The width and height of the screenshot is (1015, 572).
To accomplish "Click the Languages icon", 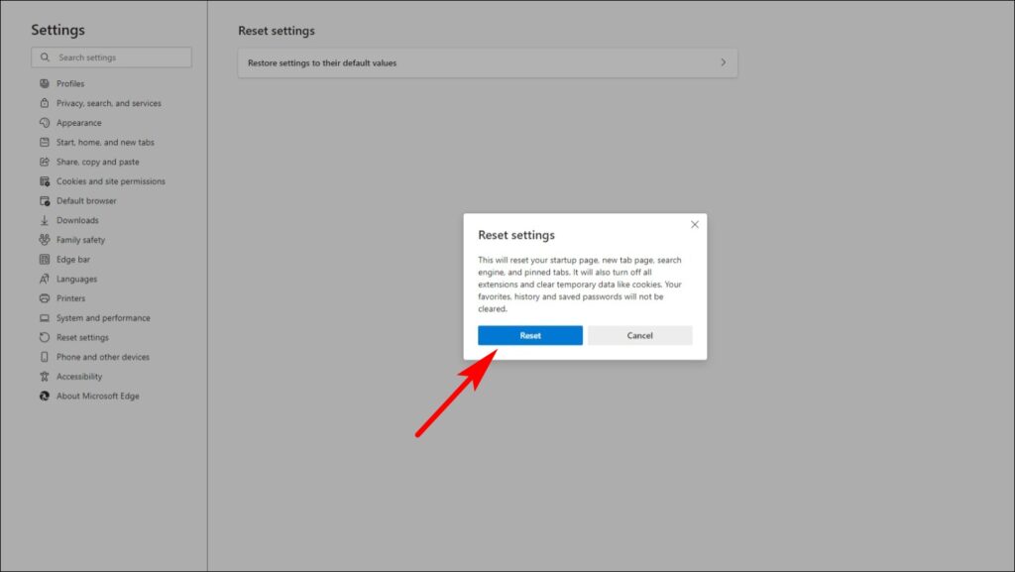I will (x=44, y=279).
